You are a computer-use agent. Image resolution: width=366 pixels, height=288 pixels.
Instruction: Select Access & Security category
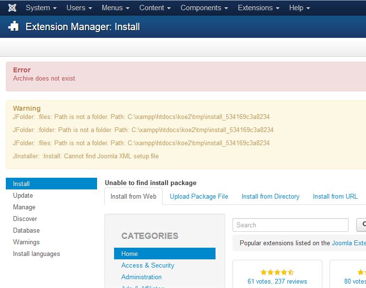click(x=148, y=265)
